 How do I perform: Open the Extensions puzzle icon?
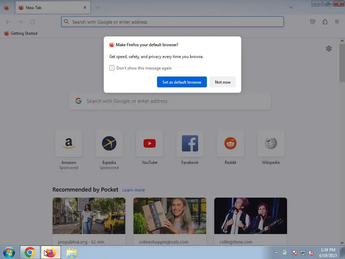[325, 22]
